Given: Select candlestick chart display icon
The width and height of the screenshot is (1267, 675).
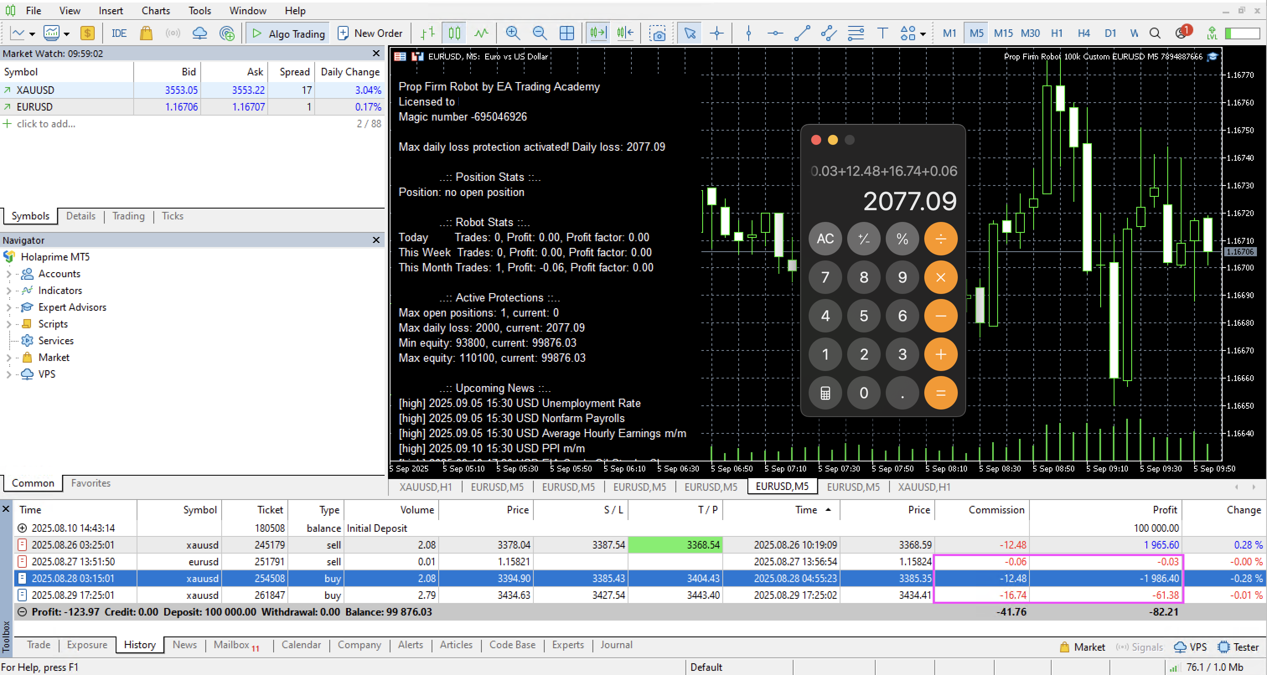Looking at the screenshot, I should click(455, 33).
